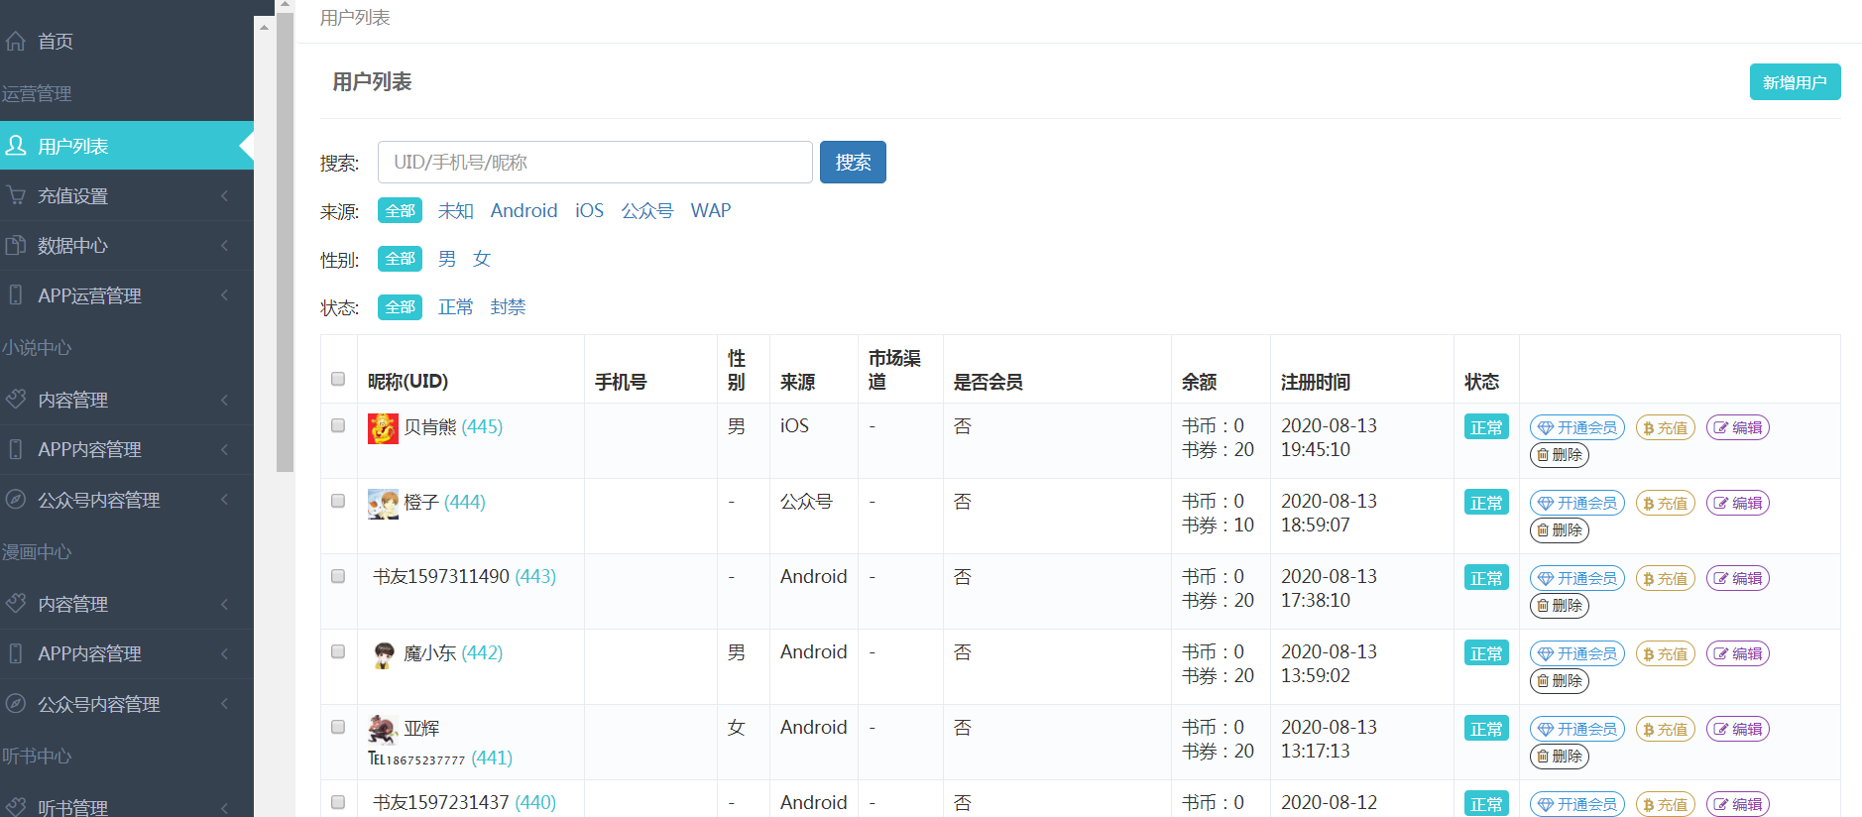Click the phone icon for APP运营管理
This screenshot has width=1862, height=817.
16,294
